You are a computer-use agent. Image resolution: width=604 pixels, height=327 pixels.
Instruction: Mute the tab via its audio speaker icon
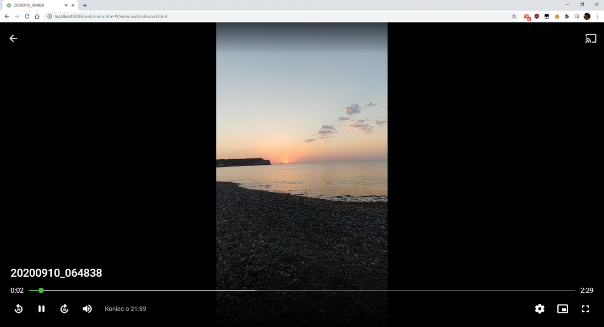point(66,5)
